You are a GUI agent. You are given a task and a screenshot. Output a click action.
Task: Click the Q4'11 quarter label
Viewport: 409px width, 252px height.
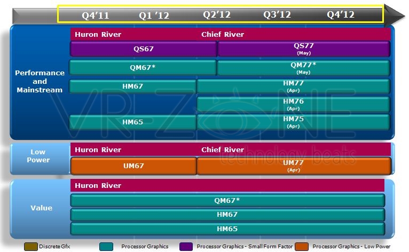pos(95,15)
